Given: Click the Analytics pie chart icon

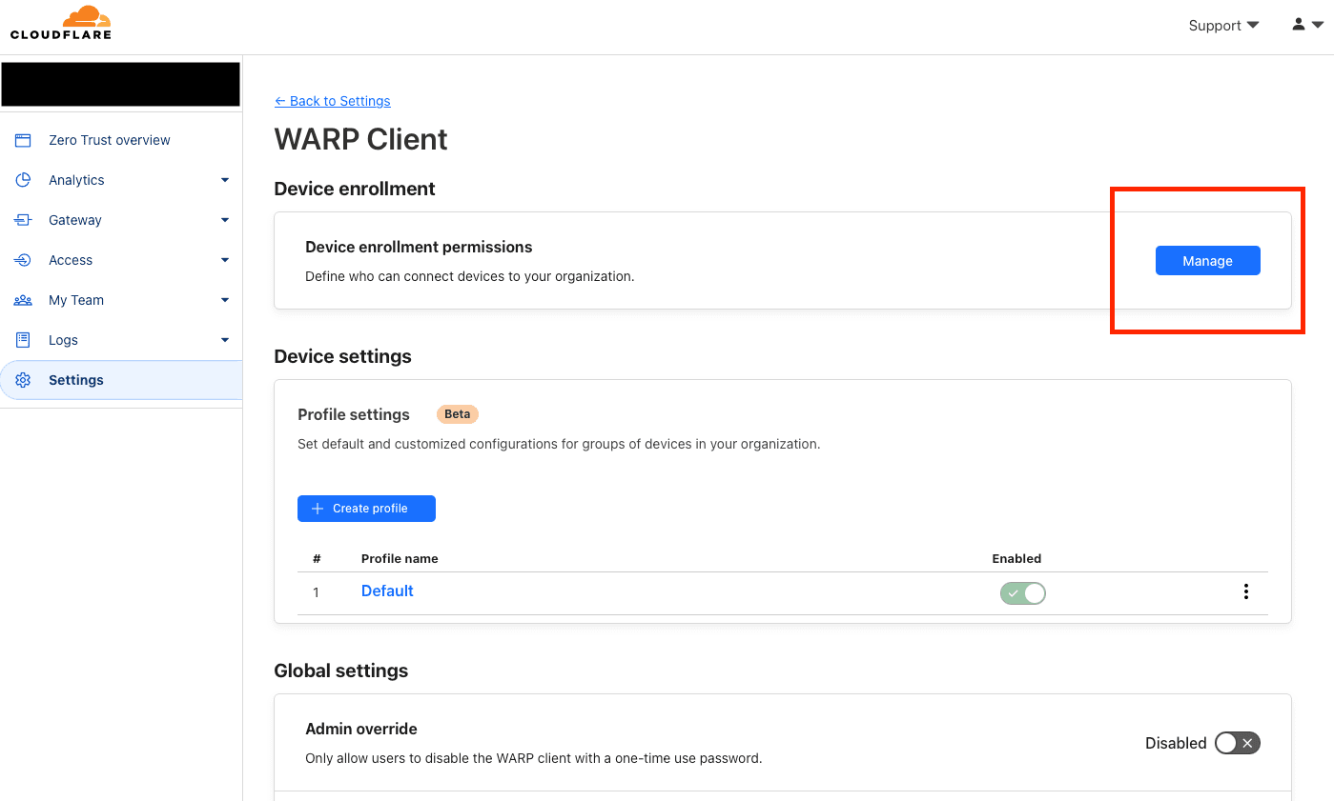Looking at the screenshot, I should [x=23, y=180].
